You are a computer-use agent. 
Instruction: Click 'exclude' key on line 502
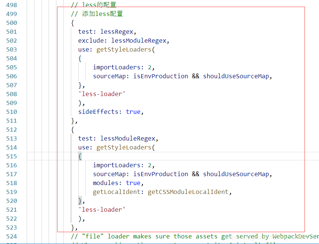pyautogui.click(x=91, y=41)
